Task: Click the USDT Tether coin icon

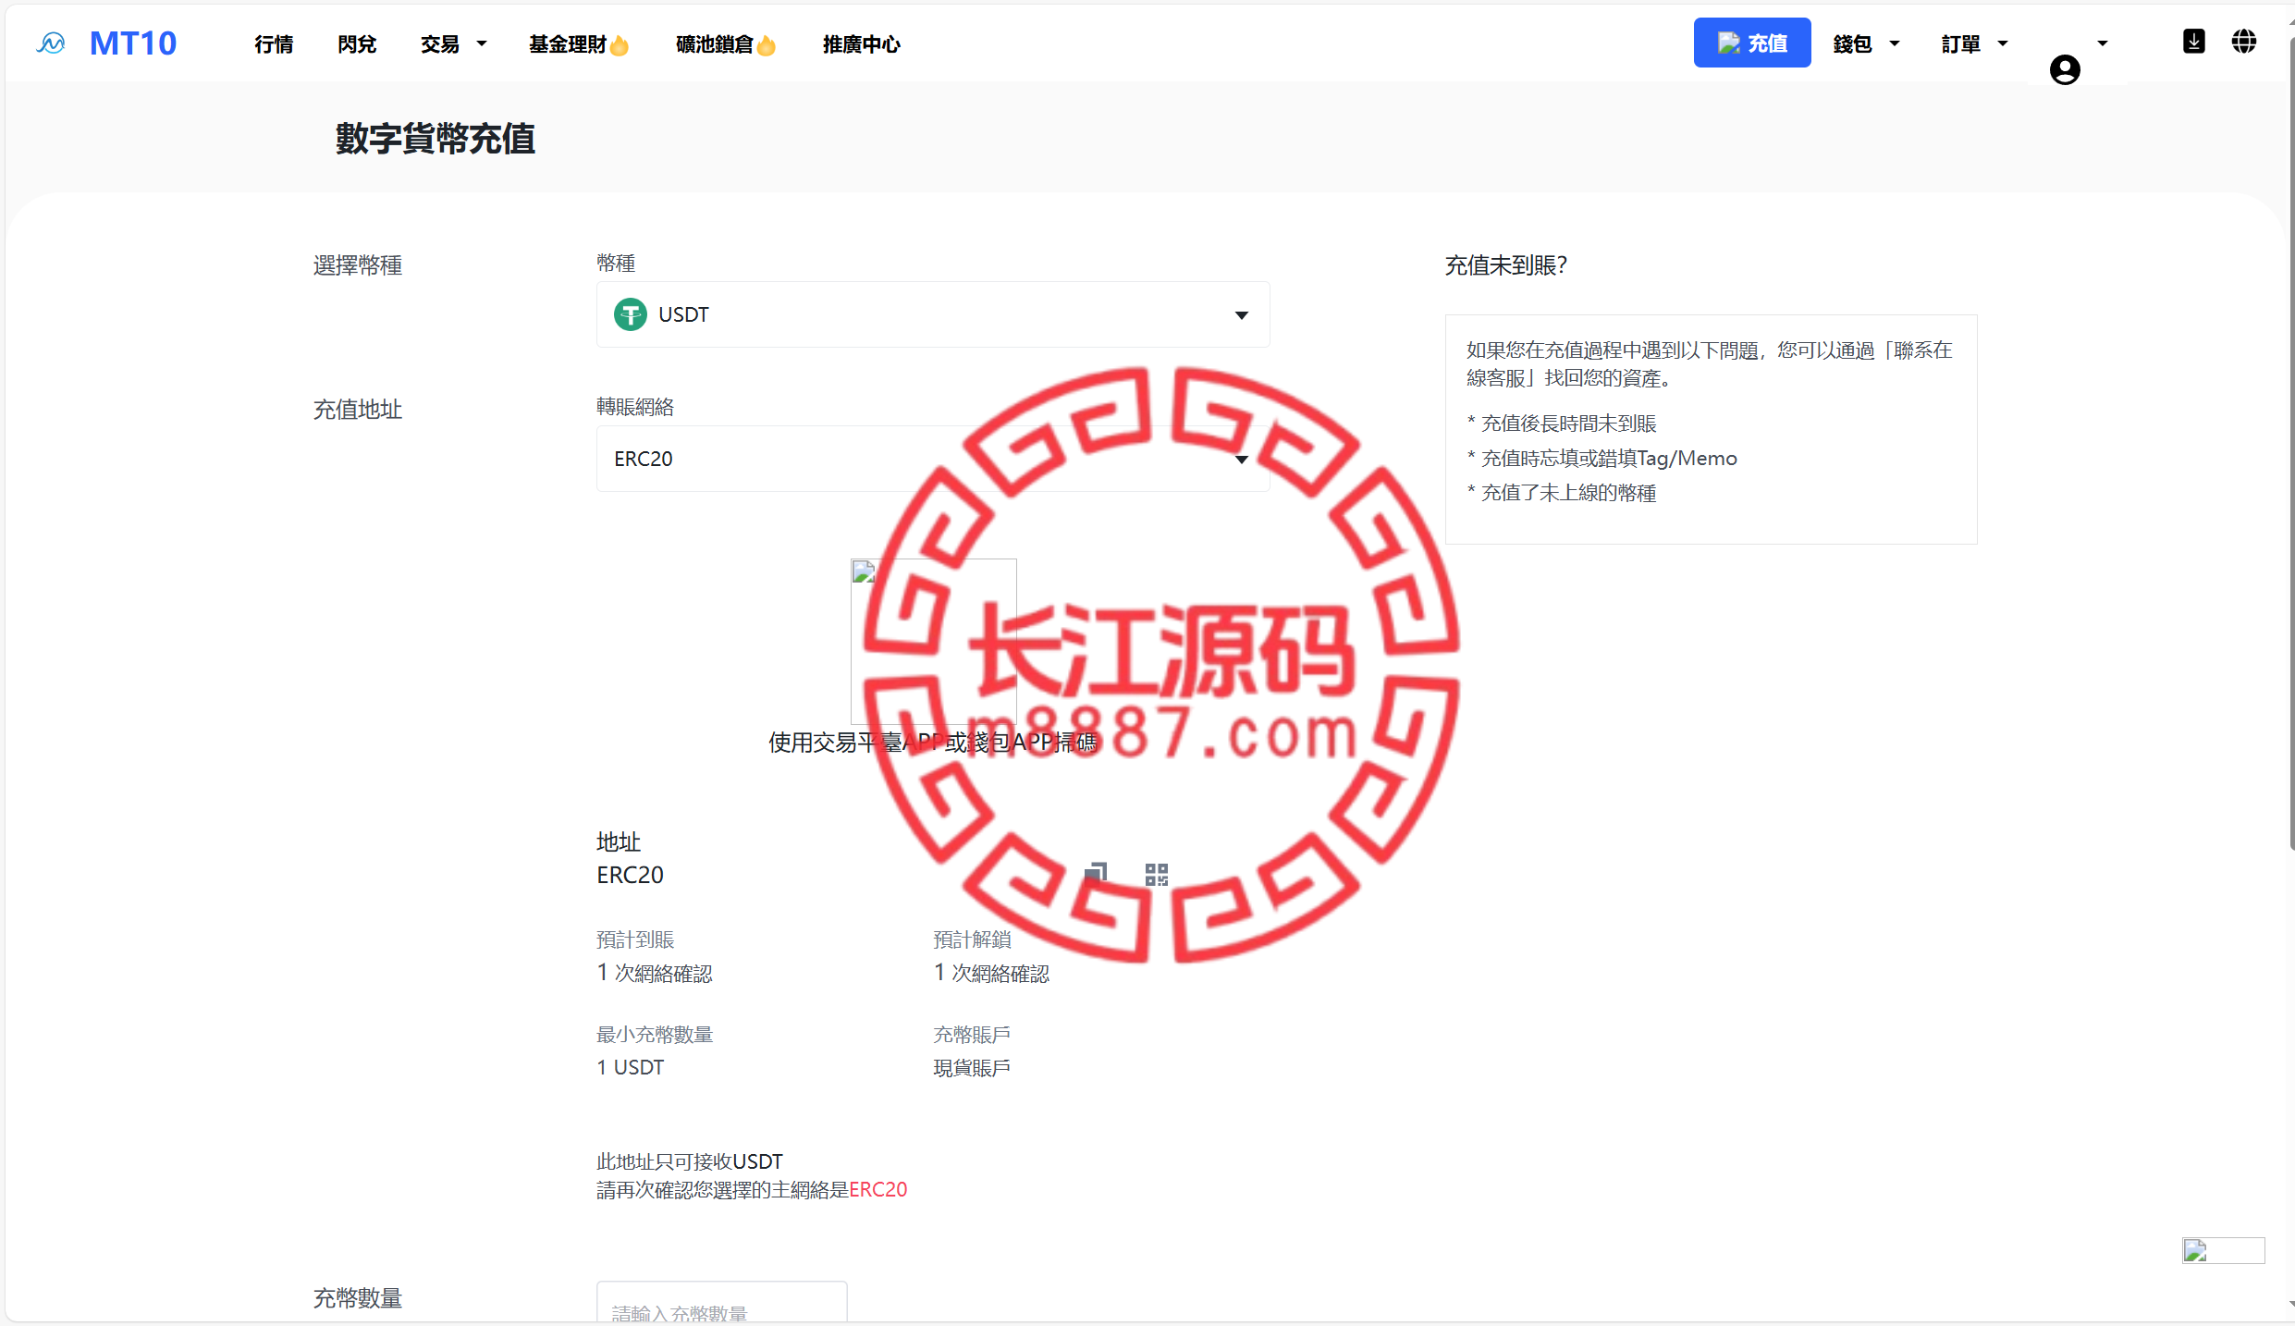Action: click(631, 314)
